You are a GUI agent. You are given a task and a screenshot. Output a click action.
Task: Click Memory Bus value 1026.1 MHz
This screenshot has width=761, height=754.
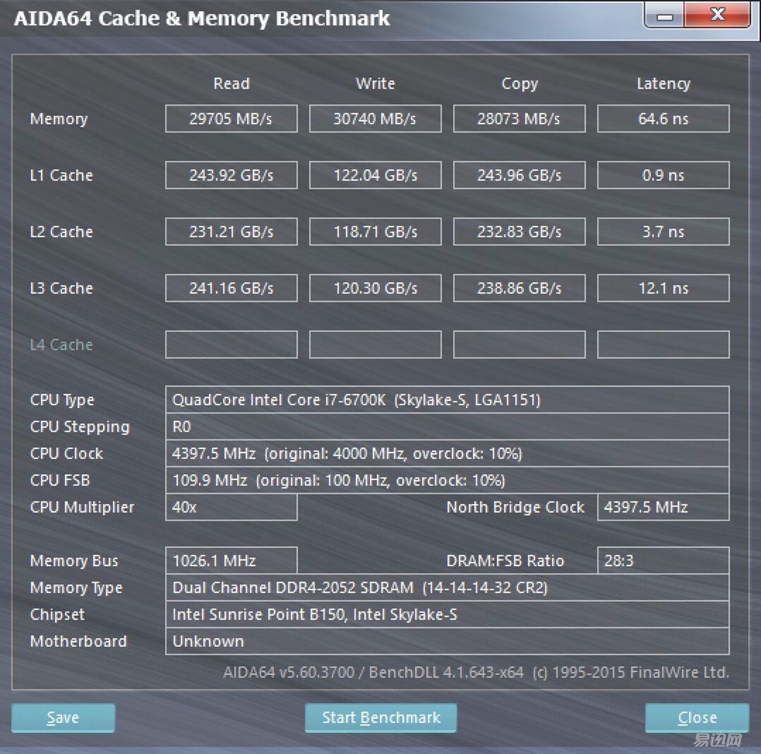(x=231, y=561)
